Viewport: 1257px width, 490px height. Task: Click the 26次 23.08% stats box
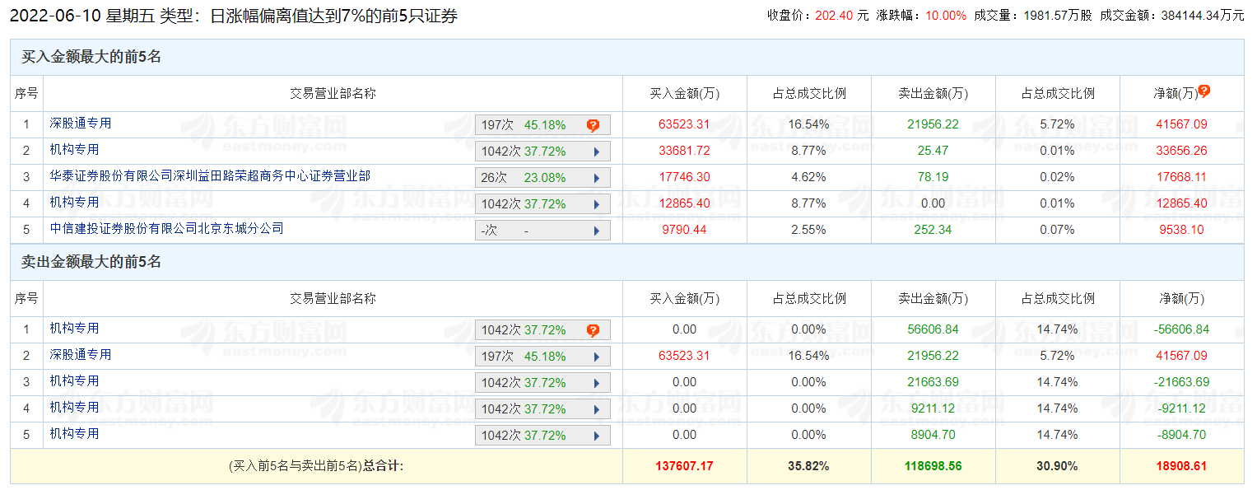pos(542,178)
